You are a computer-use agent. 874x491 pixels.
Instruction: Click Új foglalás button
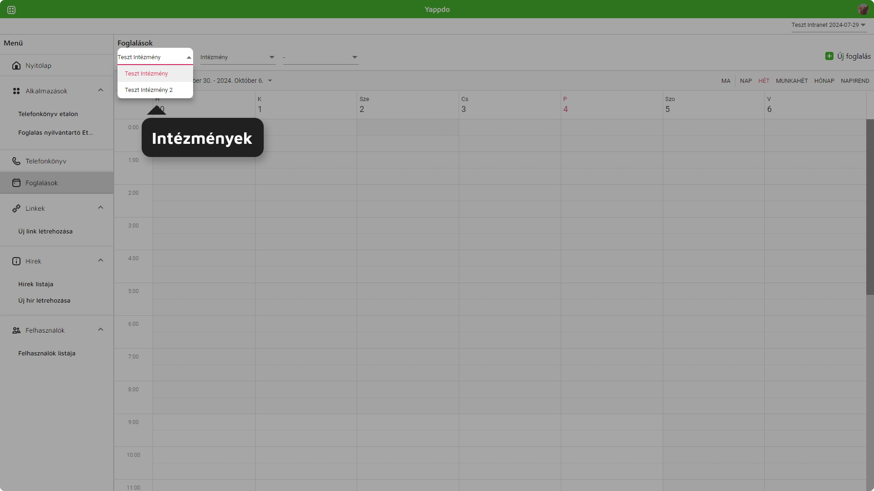click(x=848, y=56)
